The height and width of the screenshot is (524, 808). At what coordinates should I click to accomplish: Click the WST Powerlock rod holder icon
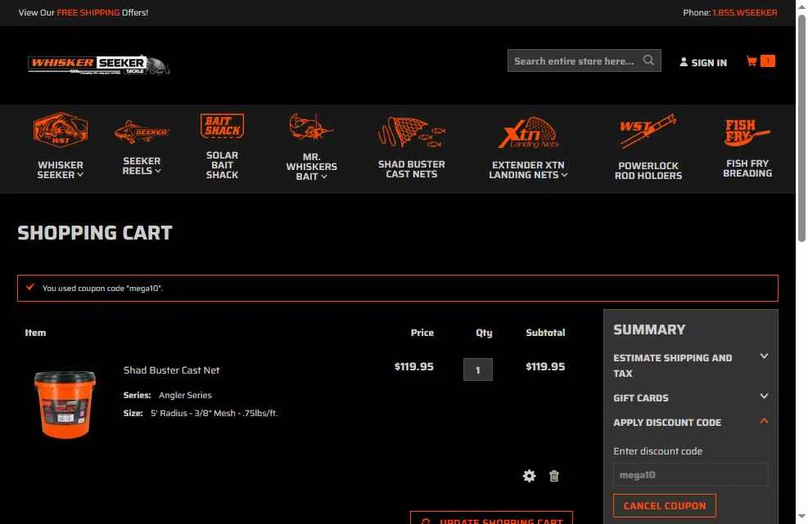point(648,132)
